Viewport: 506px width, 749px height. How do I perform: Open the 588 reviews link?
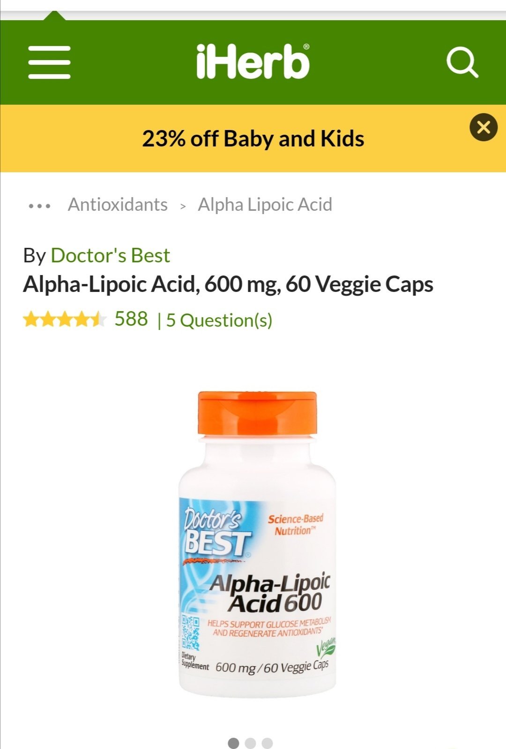pos(131,319)
